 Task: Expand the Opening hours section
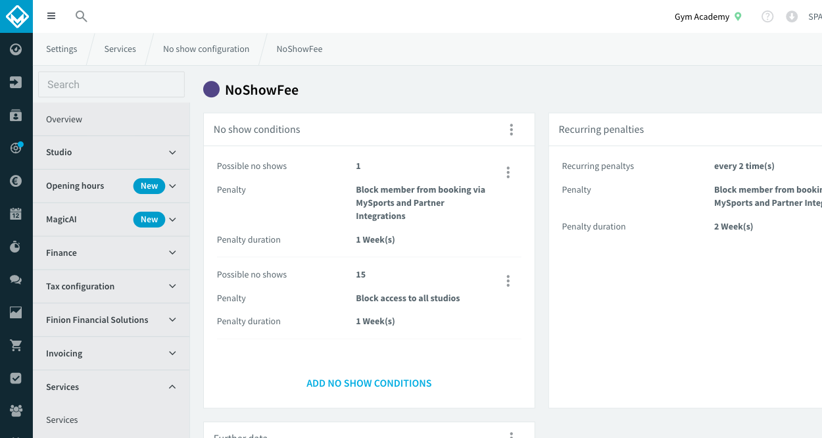click(111, 186)
